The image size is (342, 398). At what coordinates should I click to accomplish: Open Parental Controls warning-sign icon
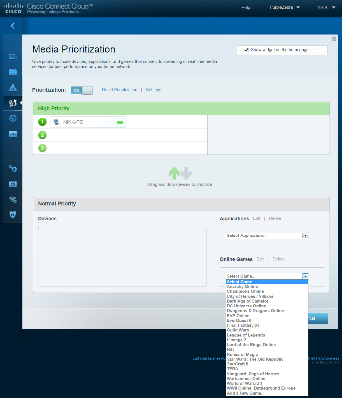pos(13,88)
